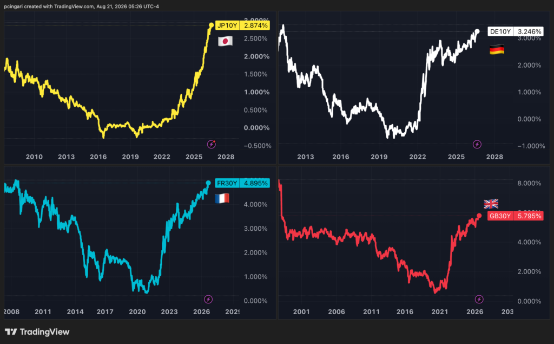
Task: Click the yellow JP10Y ticker label
Action: [227, 25]
